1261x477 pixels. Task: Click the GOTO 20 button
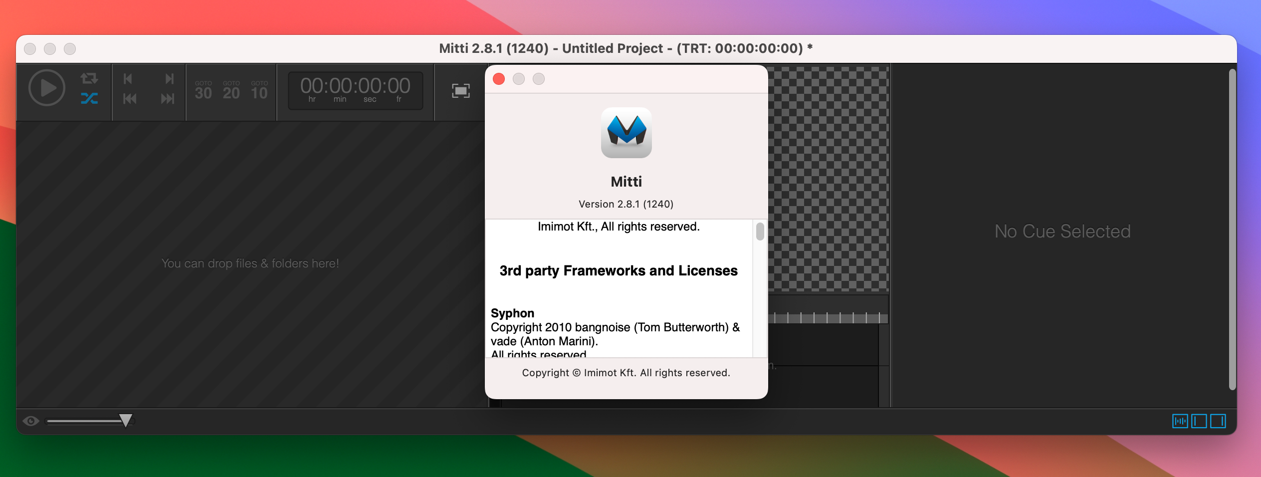[x=230, y=89]
